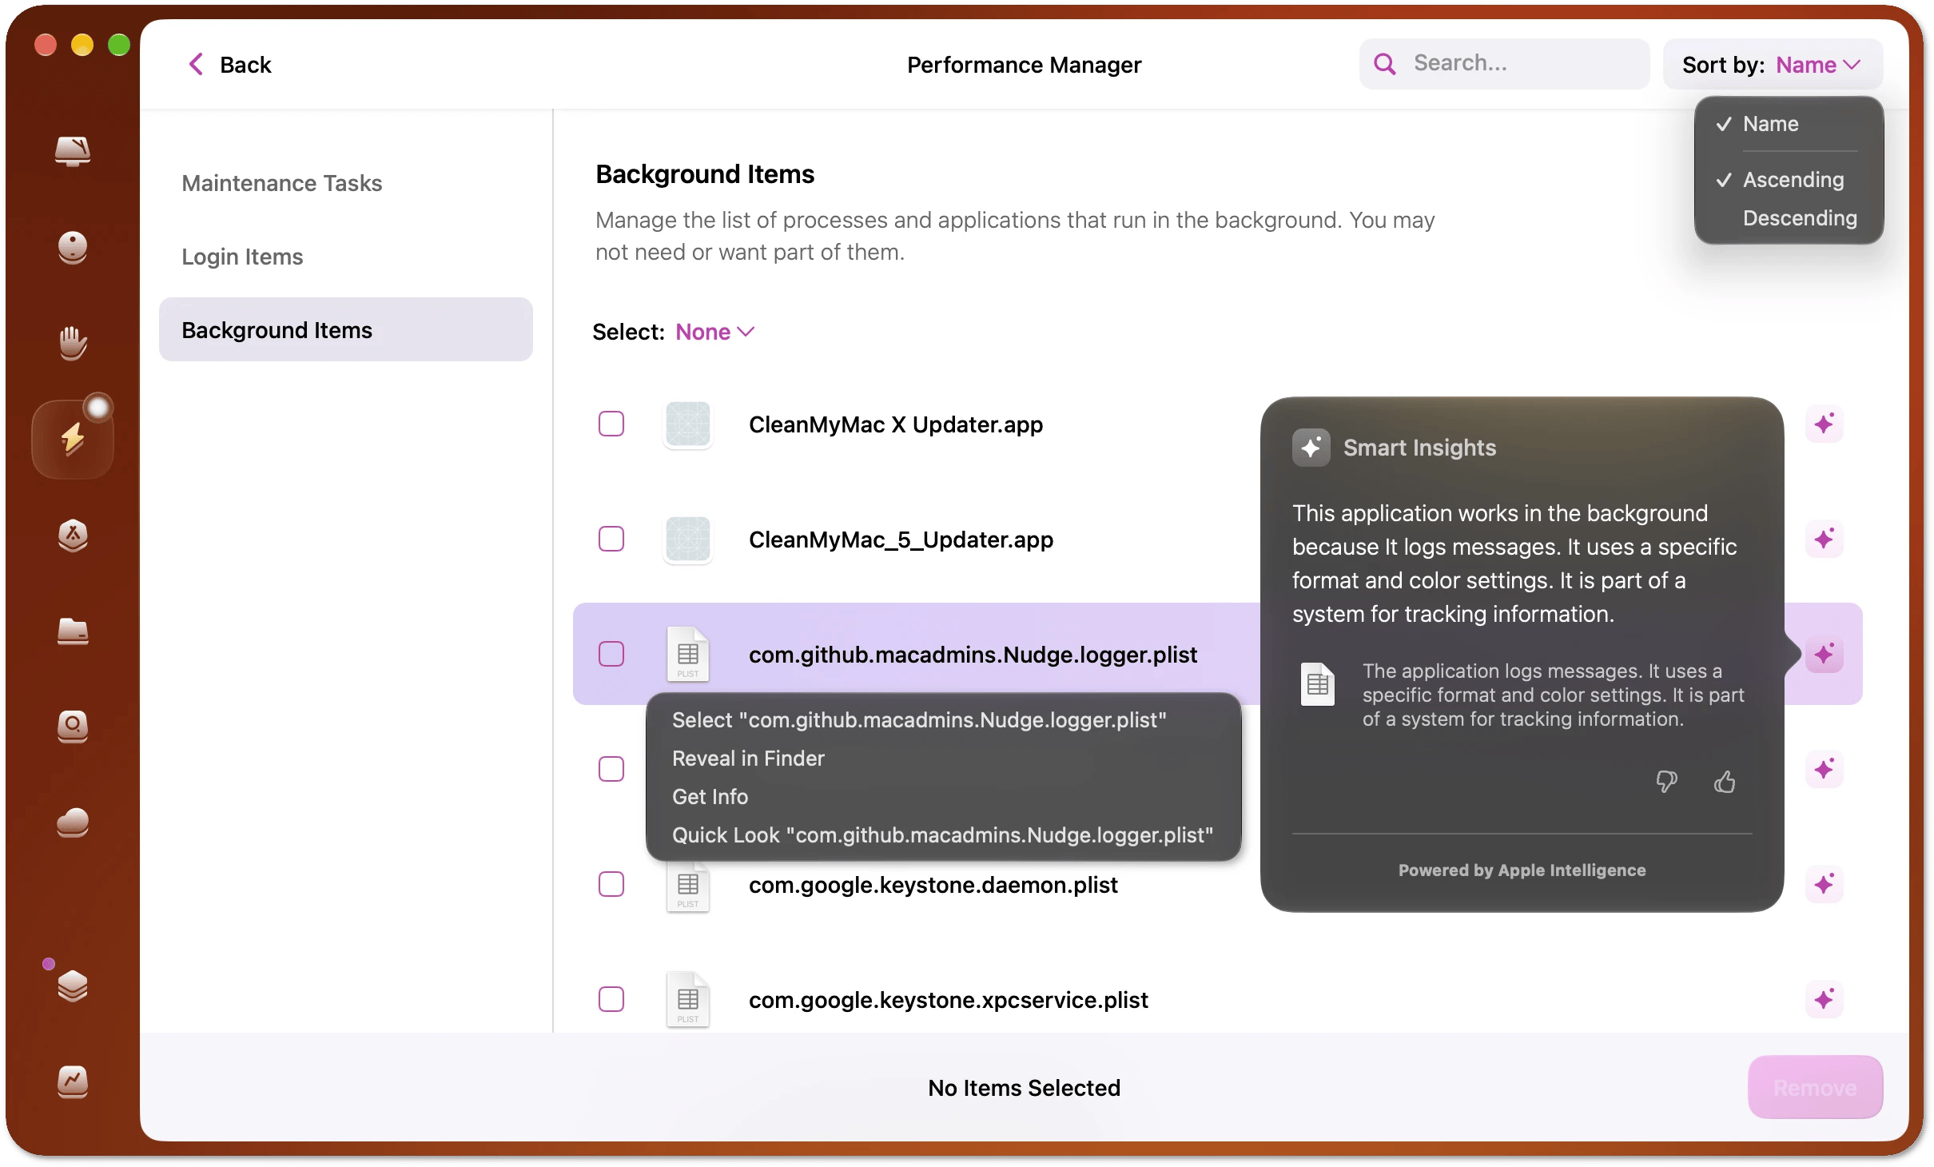The image size is (1934, 1167).
Task: Tick the checkbox left of the context menu
Action: tap(611, 769)
